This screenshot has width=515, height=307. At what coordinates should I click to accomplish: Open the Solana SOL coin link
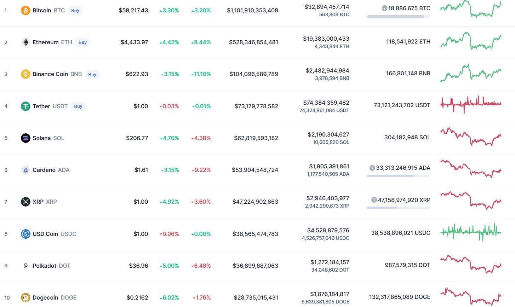48,138
